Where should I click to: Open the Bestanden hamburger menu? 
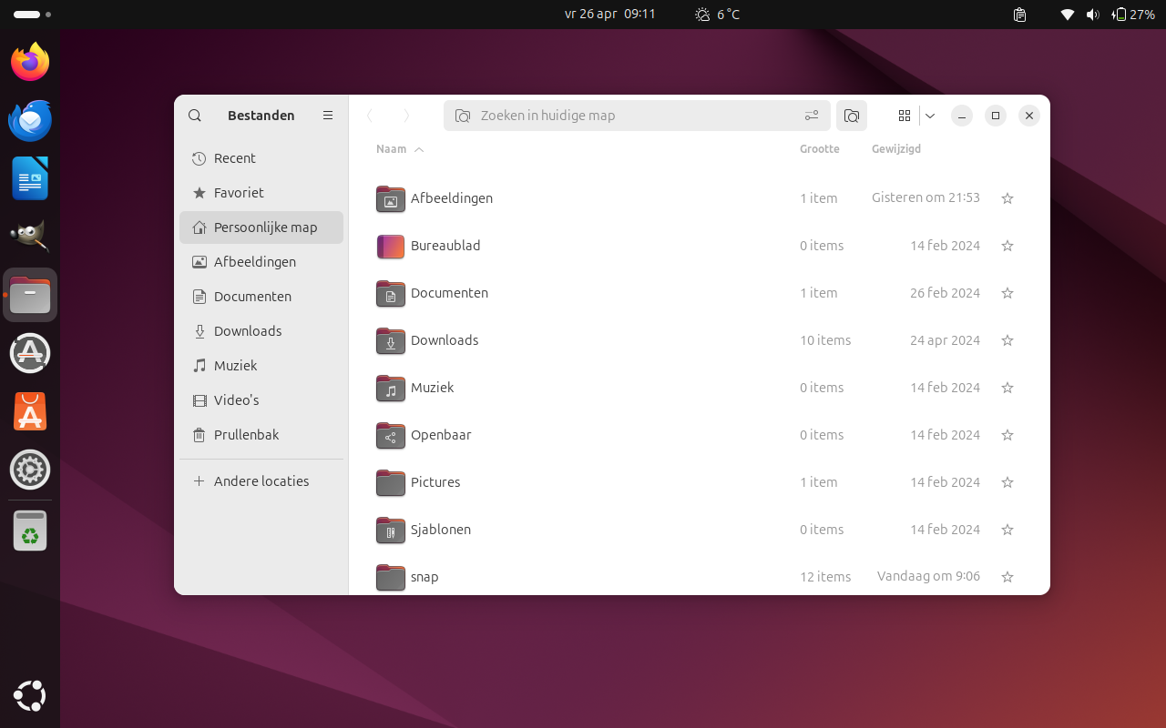coord(328,116)
